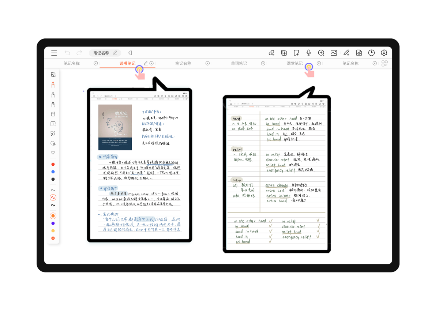Open the settings gear icon
The image size is (439, 312).
(x=384, y=53)
